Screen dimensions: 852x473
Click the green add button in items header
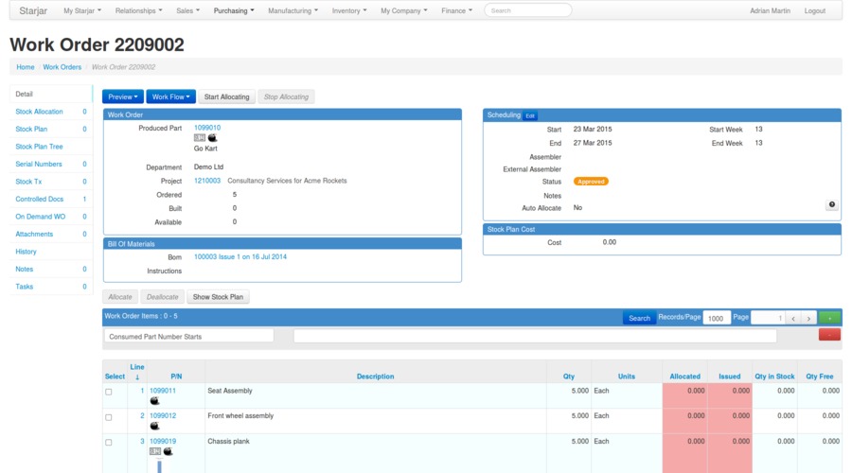click(829, 318)
